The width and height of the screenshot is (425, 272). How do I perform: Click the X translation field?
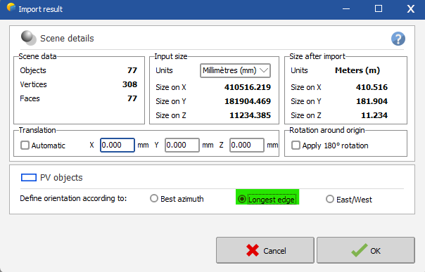[118, 145]
